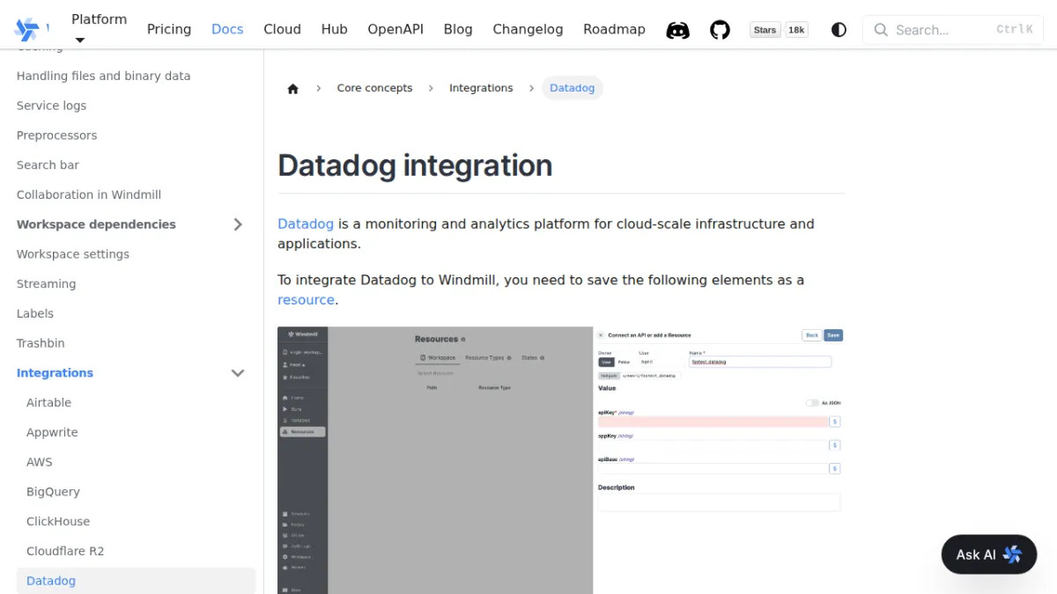Screen dimensions: 1057x594
Task: Click the Windmill icon in Ask AI button
Action: pos(1012,554)
